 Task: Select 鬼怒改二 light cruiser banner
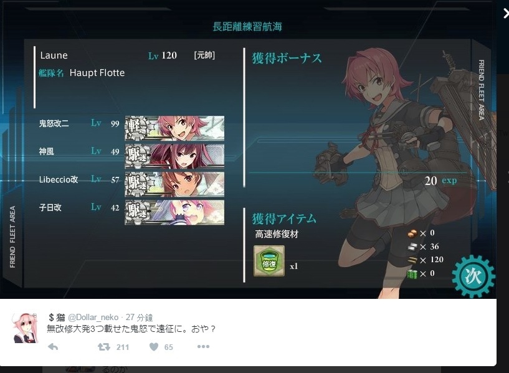coord(174,128)
